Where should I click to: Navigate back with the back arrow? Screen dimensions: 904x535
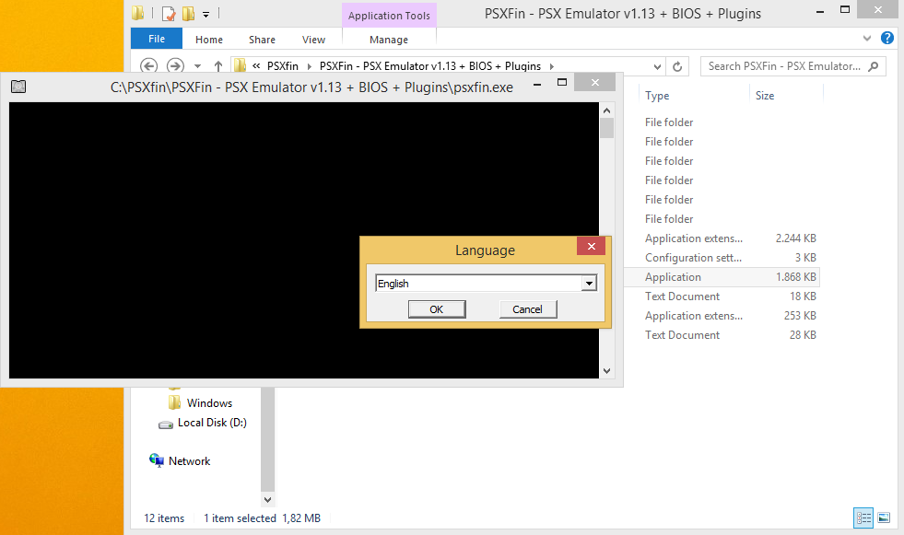click(x=147, y=65)
